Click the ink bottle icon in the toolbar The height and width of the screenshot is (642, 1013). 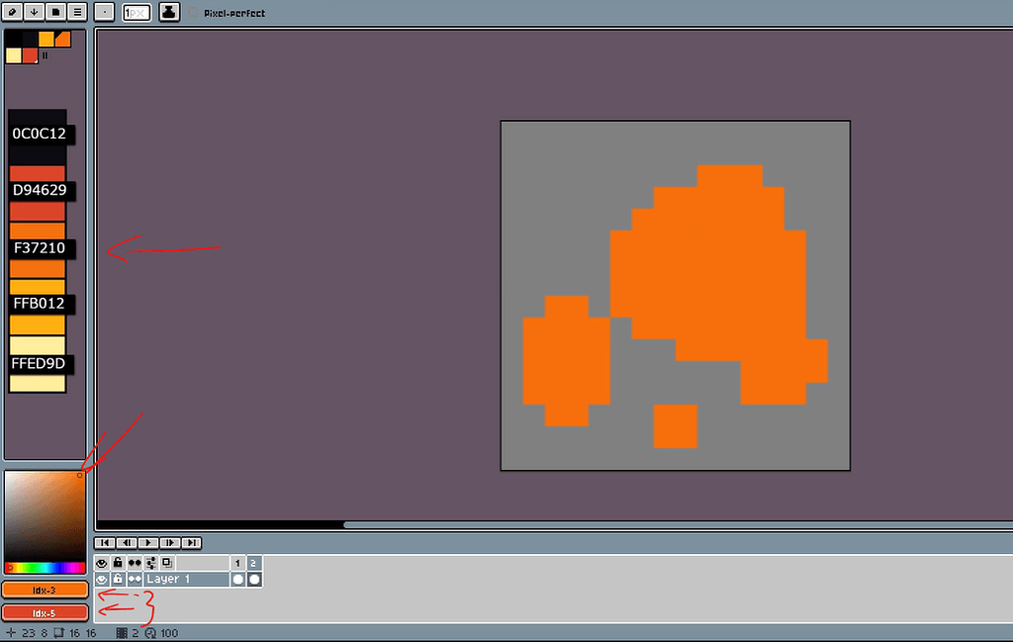point(168,12)
